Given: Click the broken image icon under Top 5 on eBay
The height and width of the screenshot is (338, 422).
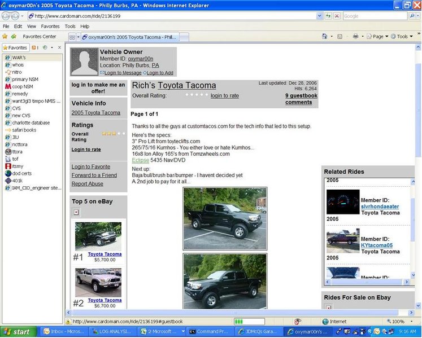Looking at the screenshot, I should pyautogui.click(x=76, y=212).
